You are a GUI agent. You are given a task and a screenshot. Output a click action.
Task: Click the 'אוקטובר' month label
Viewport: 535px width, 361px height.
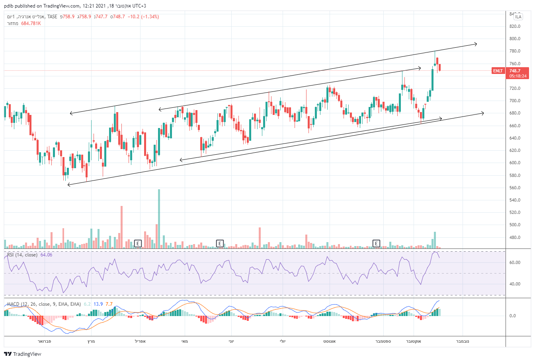click(414, 341)
